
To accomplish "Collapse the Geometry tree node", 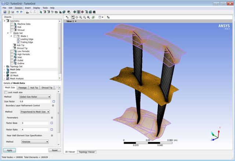I will [4, 21].
